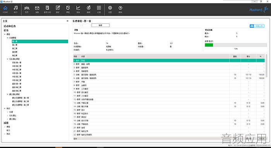Select row 5 音符读取·高音谱号
Image resolution: width=271 pixels, height=148 pixels.
point(169,75)
